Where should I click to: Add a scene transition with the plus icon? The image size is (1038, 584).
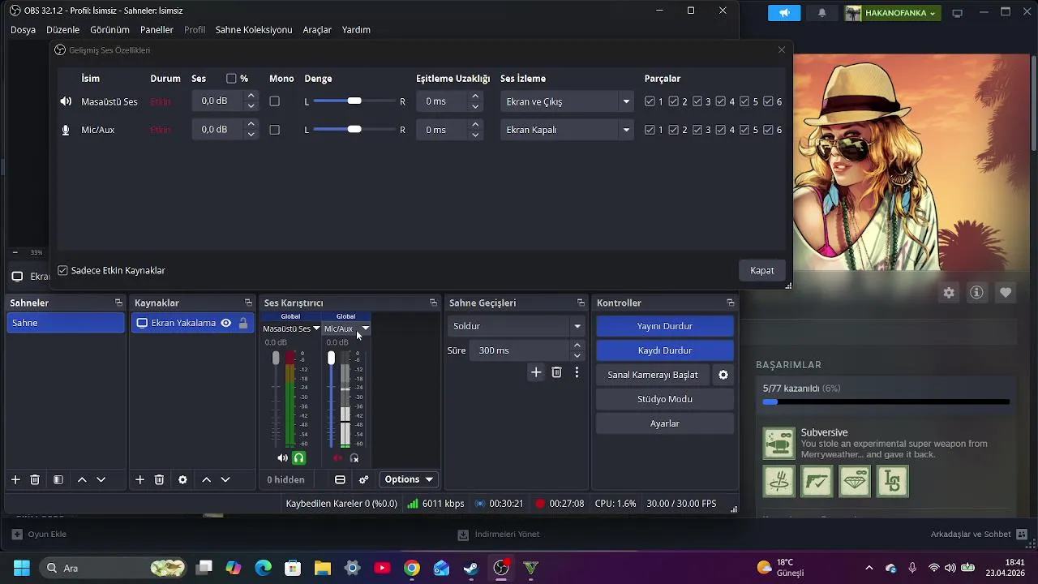click(536, 372)
